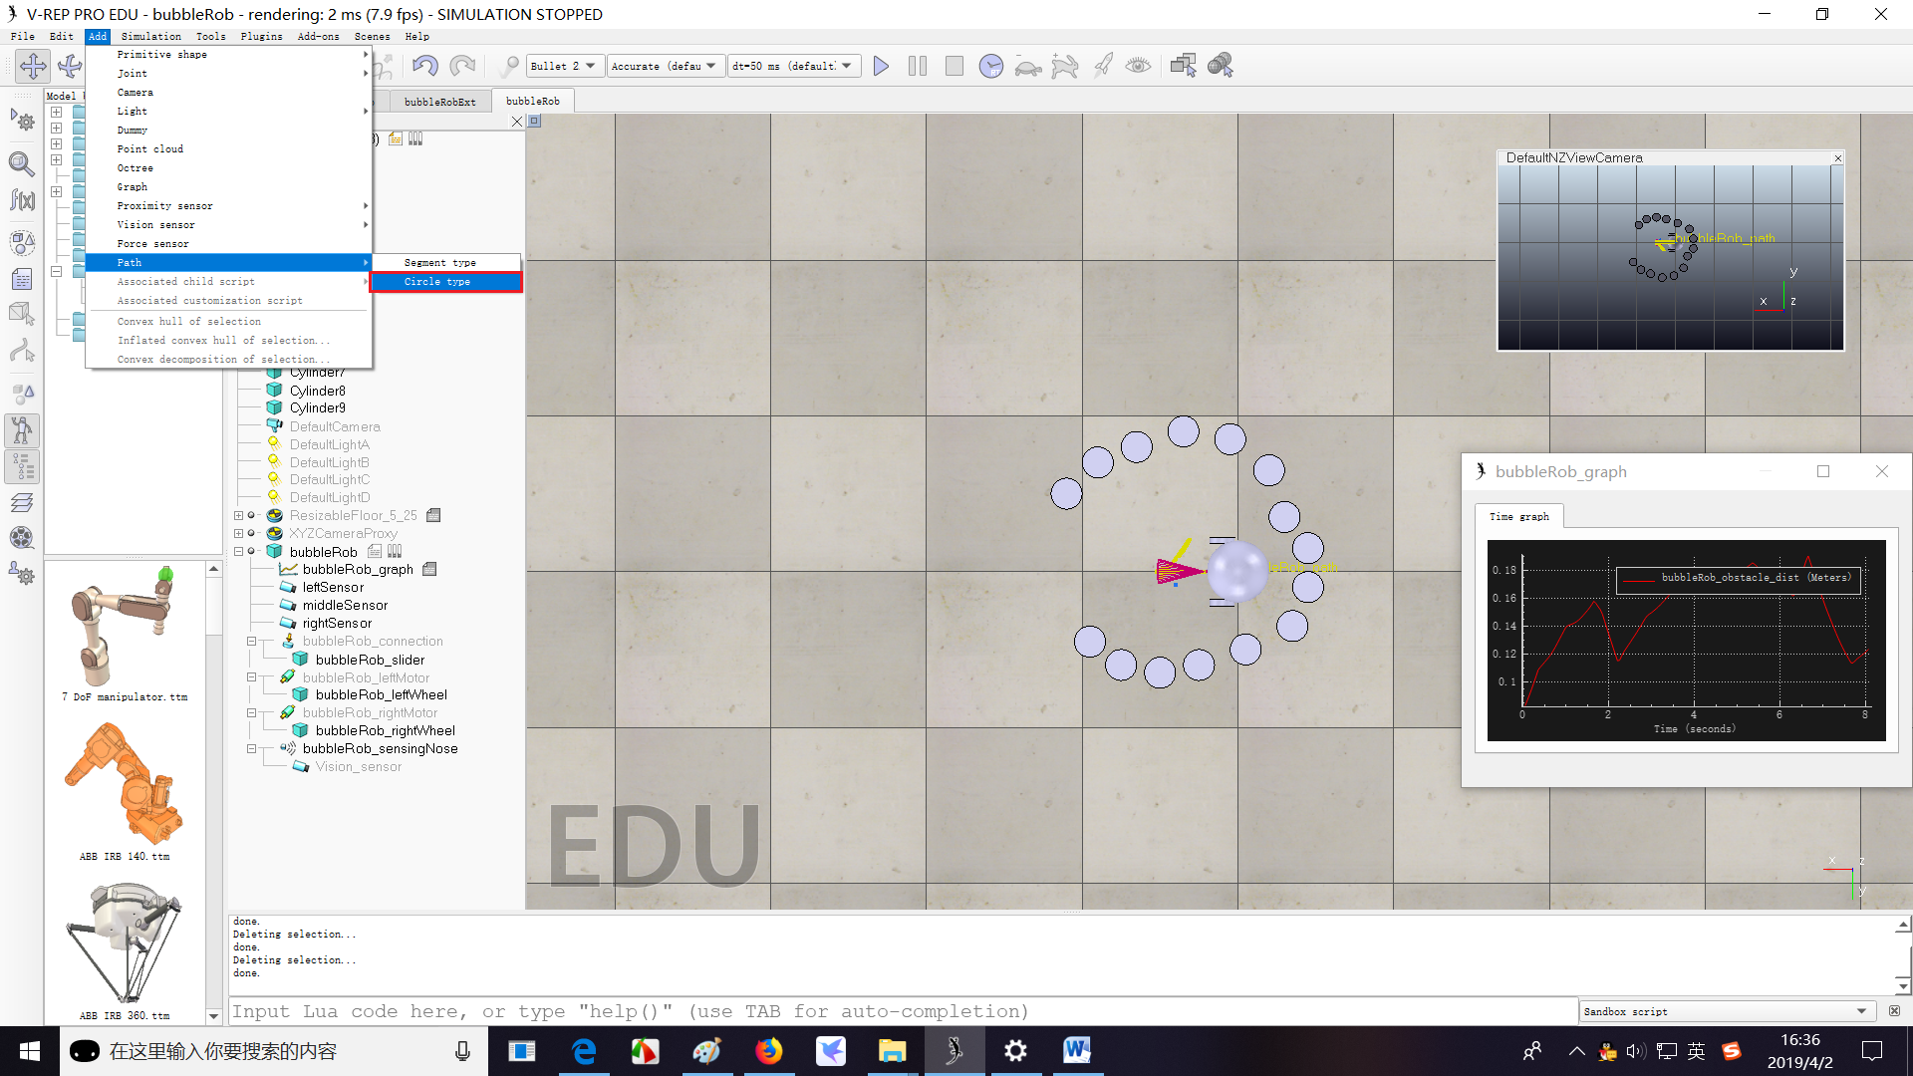The height and width of the screenshot is (1076, 1913).
Task: Start the simulation with the play button
Action: [881, 66]
